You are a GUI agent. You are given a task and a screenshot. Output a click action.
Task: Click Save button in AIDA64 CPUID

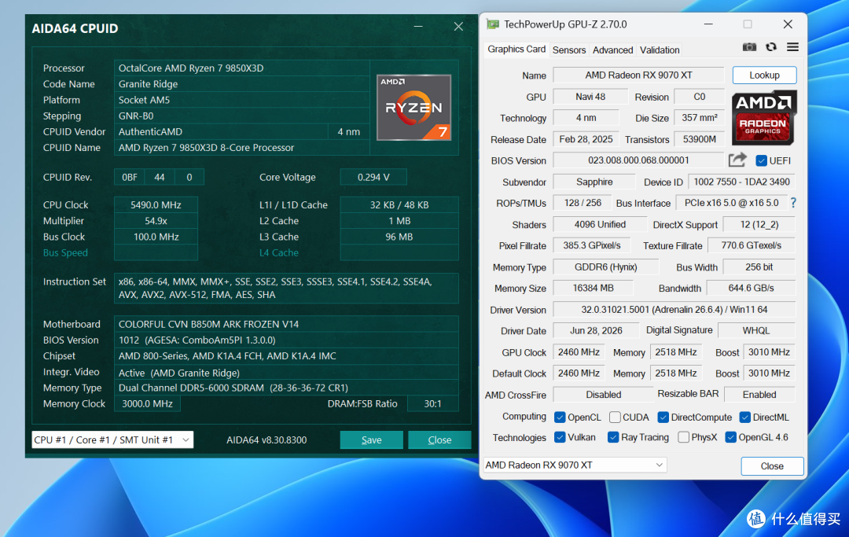pyautogui.click(x=371, y=440)
